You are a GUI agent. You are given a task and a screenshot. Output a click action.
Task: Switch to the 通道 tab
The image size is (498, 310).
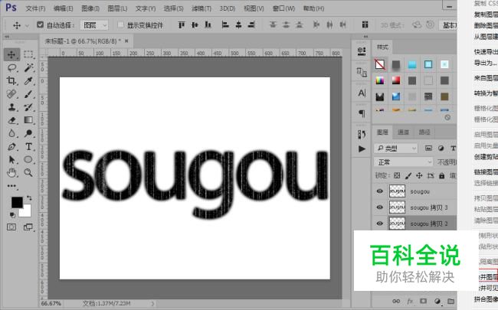coord(403,132)
